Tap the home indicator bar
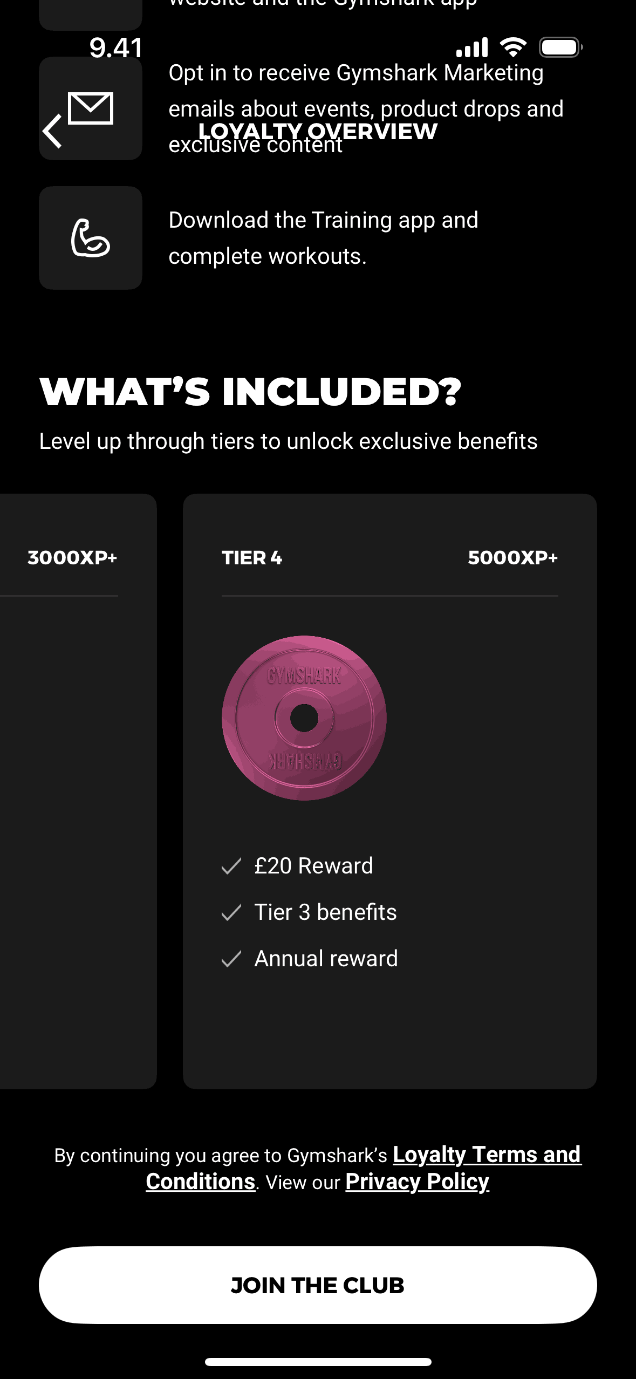This screenshot has width=636, height=1379. 318,1362
